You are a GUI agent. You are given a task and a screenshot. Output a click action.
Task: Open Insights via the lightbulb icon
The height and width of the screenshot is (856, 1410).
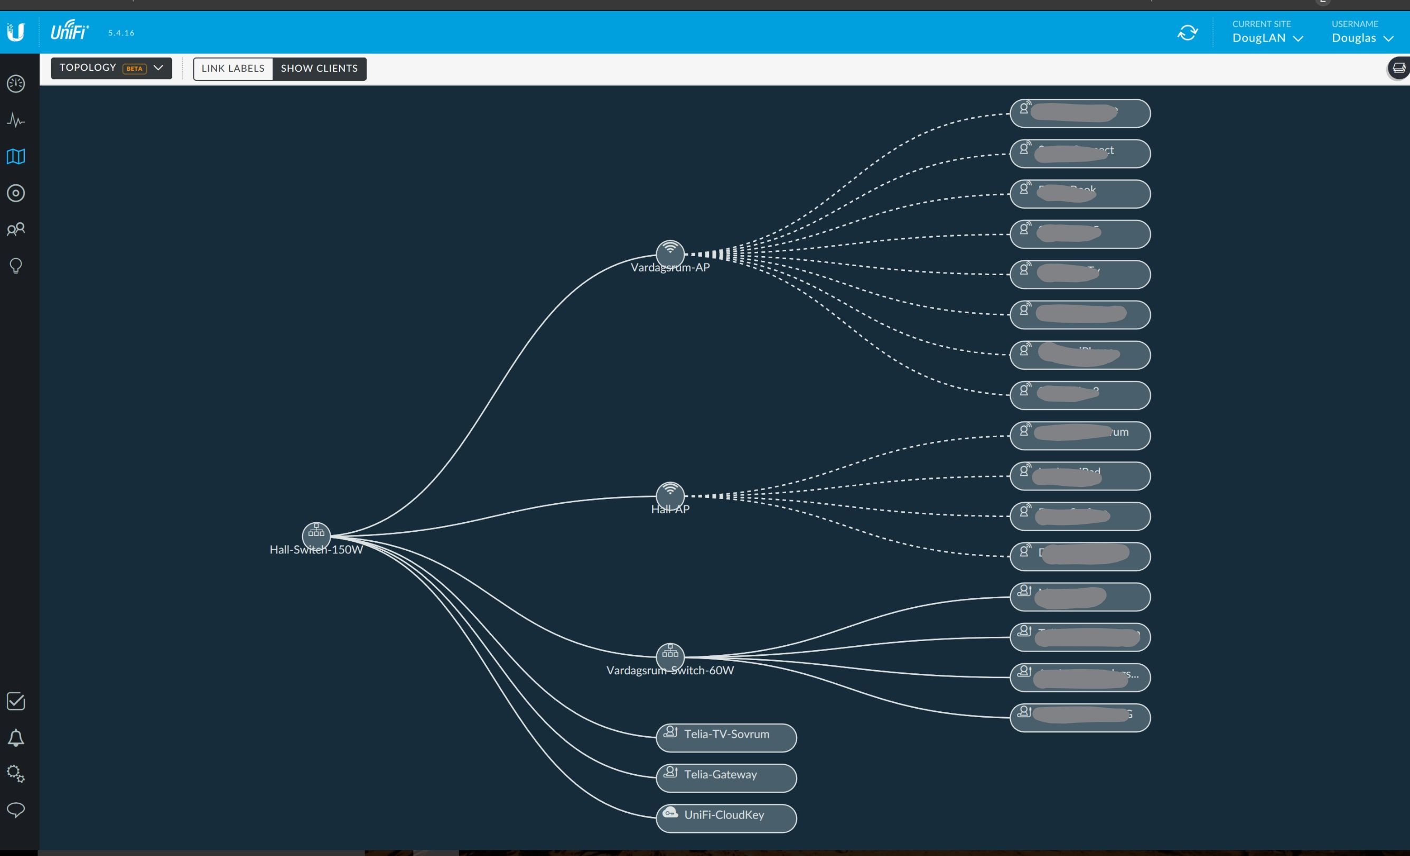coord(15,266)
